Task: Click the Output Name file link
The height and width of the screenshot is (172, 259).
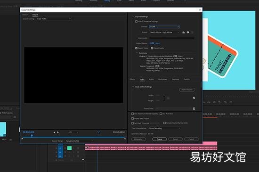Action: click(154, 43)
